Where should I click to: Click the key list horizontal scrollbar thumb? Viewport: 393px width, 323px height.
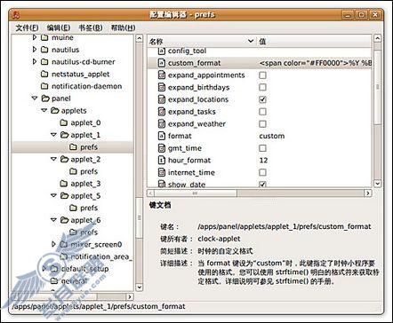pos(196,193)
